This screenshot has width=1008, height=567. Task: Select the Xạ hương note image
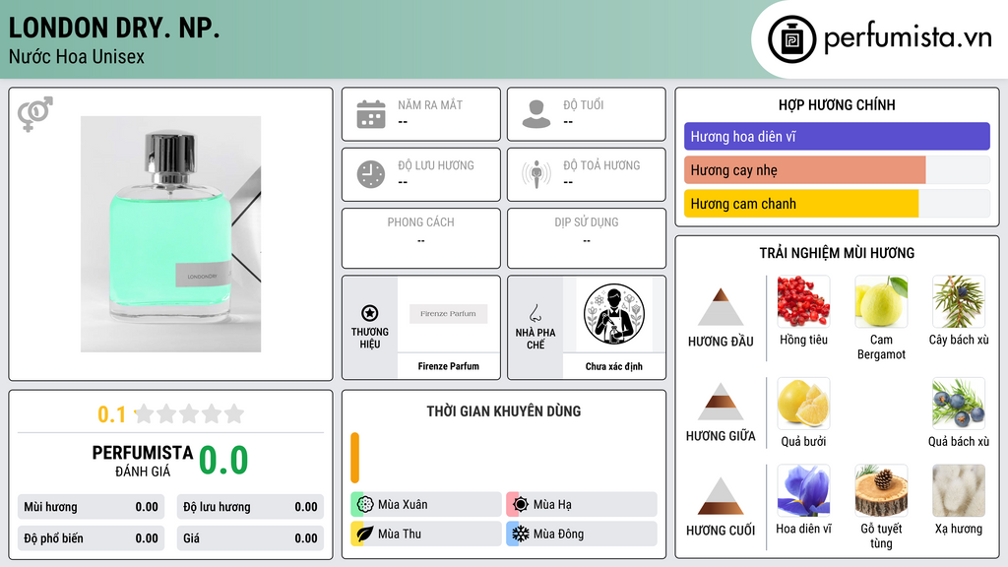[x=959, y=491]
